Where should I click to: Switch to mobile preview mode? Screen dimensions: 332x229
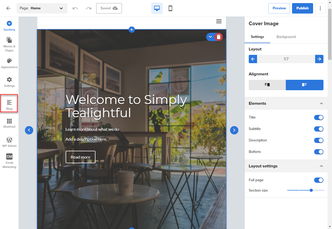[x=170, y=8]
